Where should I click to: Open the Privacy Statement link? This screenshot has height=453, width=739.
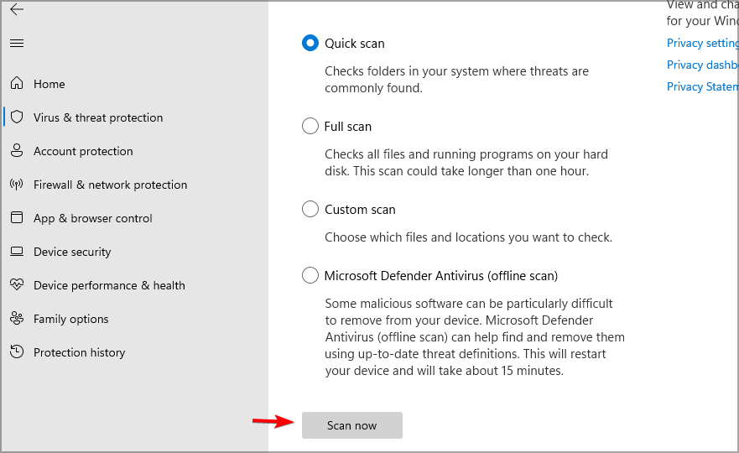click(702, 86)
